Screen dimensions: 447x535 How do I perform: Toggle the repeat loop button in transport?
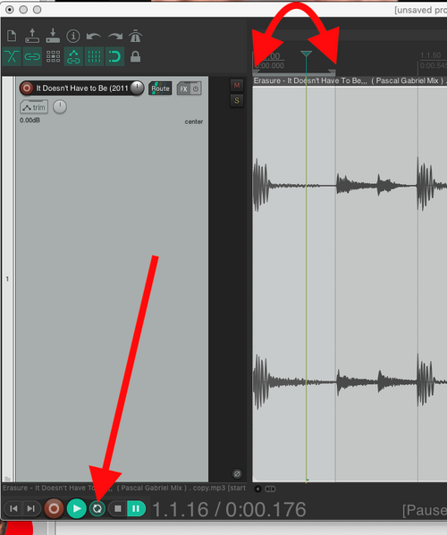pos(97,509)
